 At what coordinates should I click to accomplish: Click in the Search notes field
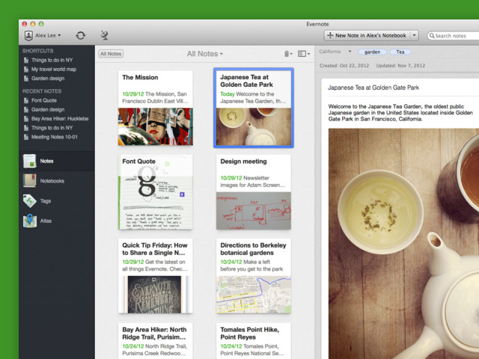[454, 36]
